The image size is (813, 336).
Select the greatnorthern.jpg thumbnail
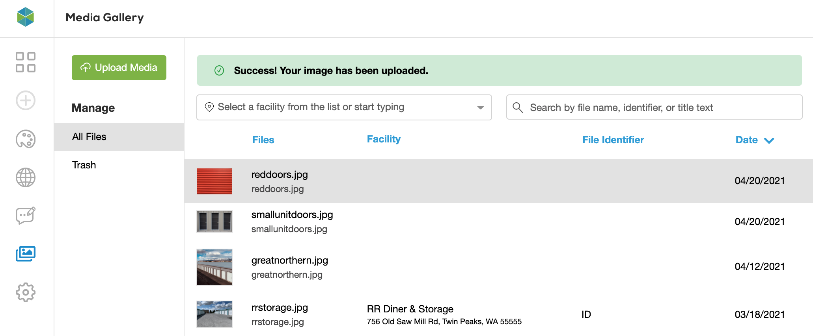(x=214, y=267)
